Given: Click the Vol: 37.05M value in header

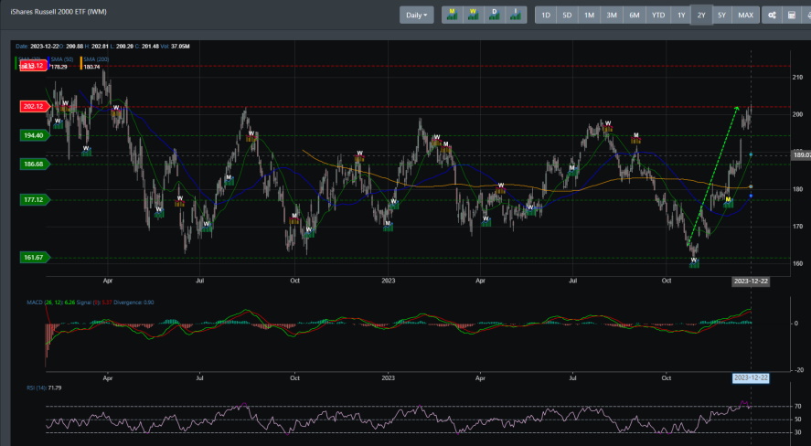Looking at the screenshot, I should (176, 47).
